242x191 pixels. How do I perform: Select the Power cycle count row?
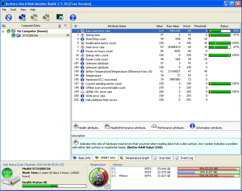click(156, 59)
